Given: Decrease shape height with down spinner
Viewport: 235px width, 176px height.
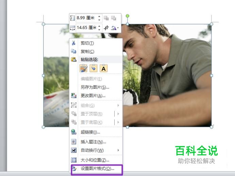Looking at the screenshot, I should [99, 20].
